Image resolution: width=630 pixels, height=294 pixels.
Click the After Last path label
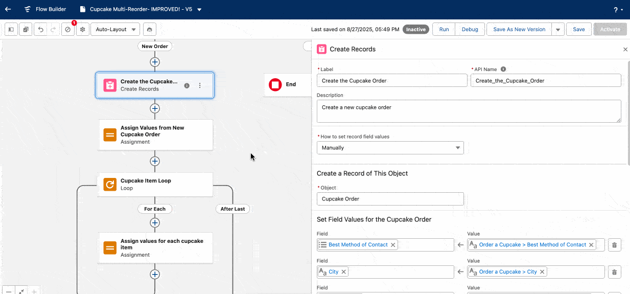[232, 209]
